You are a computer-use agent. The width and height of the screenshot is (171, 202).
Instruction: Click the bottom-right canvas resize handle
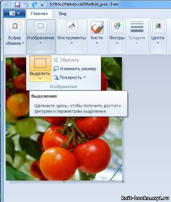pyautogui.click(x=123, y=182)
